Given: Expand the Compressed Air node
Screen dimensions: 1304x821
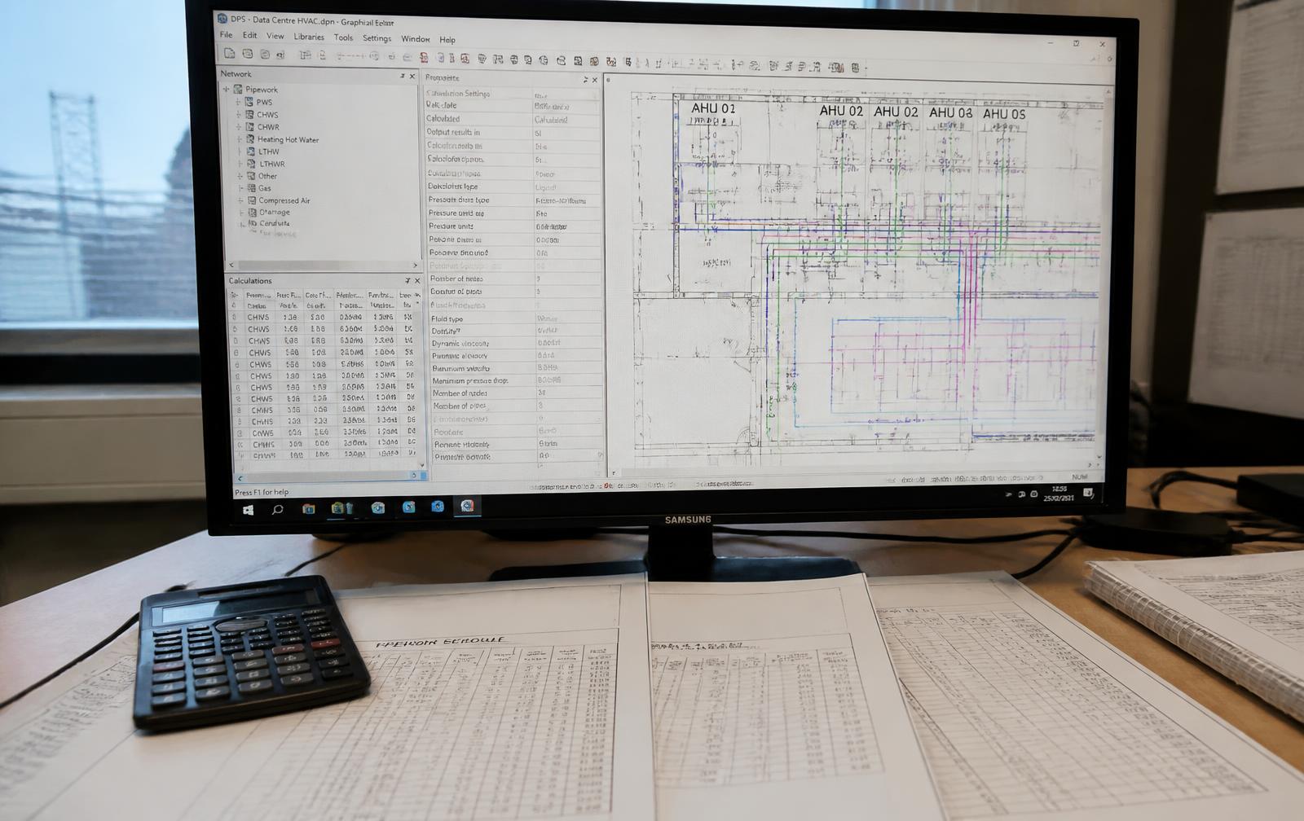Looking at the screenshot, I should click(x=241, y=200).
